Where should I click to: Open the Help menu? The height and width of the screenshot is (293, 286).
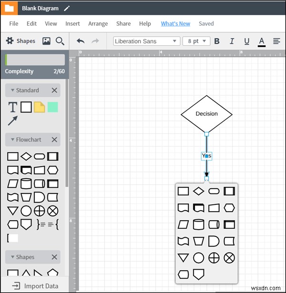pyautogui.click(x=145, y=24)
